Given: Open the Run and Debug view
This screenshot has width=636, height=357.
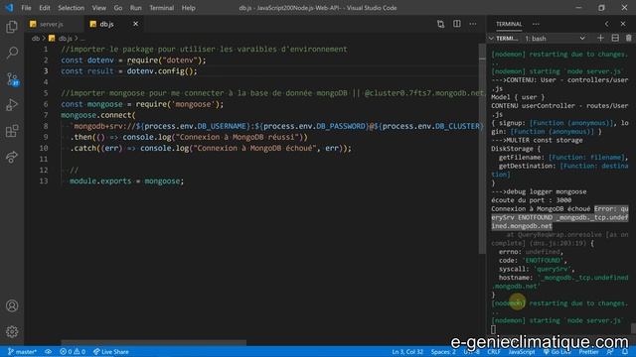Looking at the screenshot, I should click(12, 105).
